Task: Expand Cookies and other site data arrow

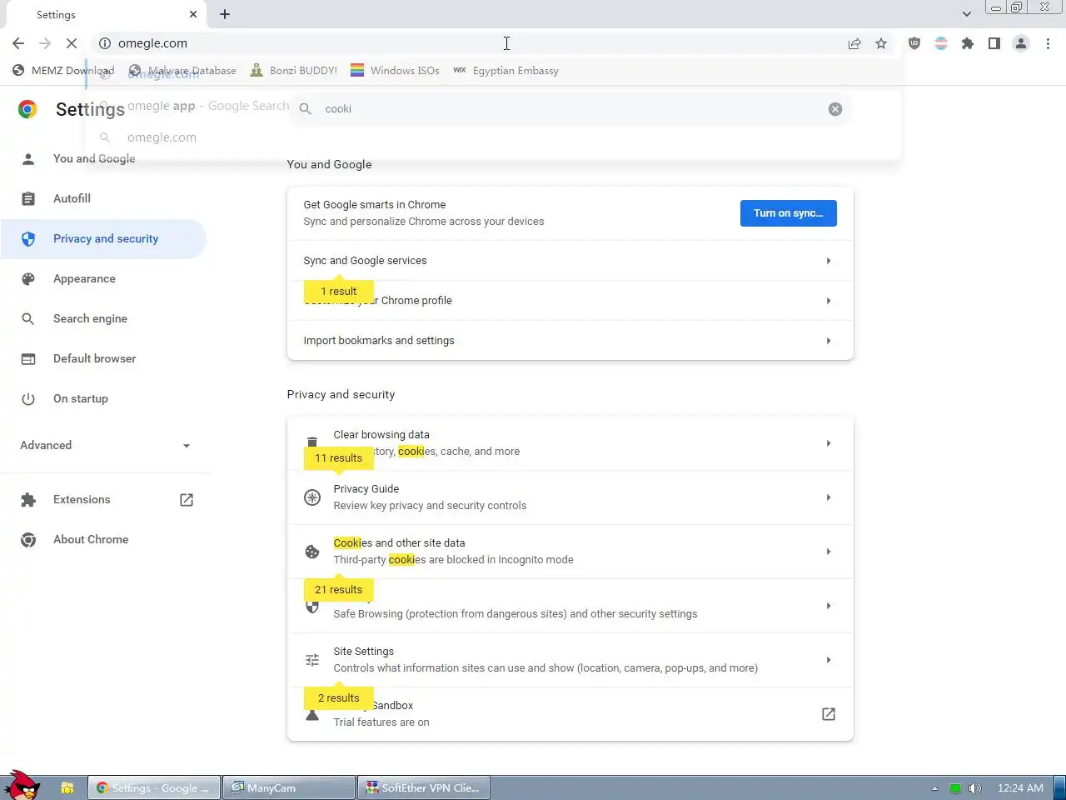Action: click(829, 552)
